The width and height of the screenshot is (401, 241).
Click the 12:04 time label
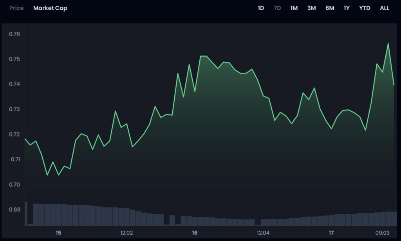point(263,233)
